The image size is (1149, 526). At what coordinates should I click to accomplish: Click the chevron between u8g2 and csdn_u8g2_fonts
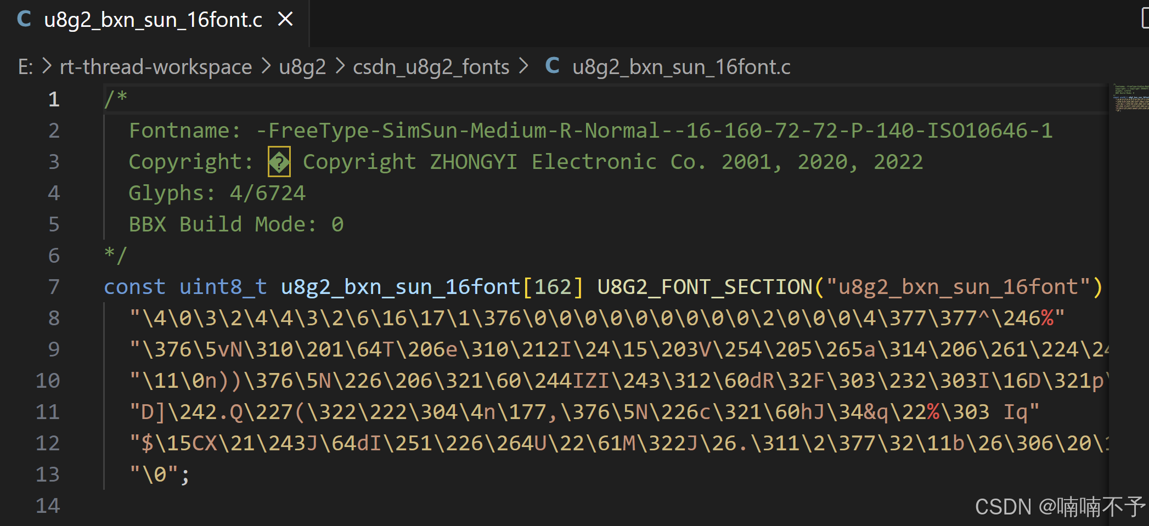point(340,65)
